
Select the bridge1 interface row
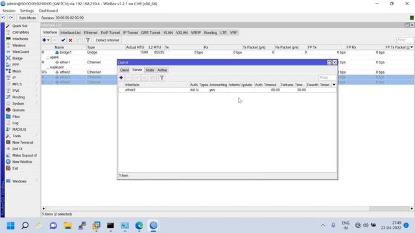tap(228, 52)
